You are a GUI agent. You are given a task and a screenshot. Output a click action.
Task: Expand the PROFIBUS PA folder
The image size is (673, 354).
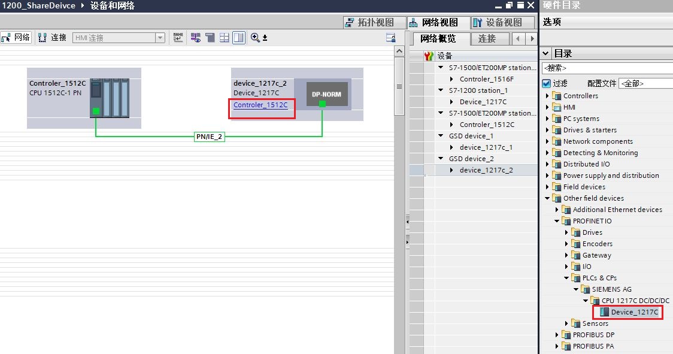[x=557, y=346]
